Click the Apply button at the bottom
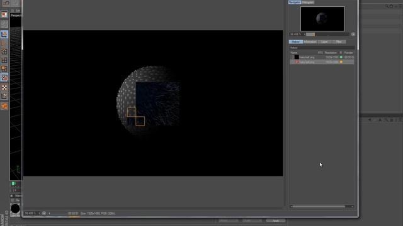This screenshot has height=226, width=403. (276, 220)
